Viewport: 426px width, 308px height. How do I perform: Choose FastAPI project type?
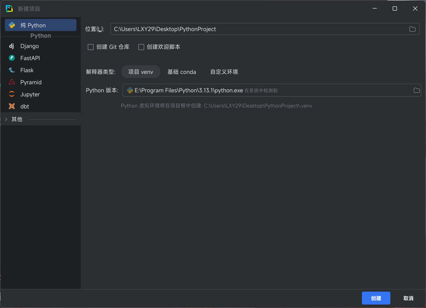pos(41,58)
